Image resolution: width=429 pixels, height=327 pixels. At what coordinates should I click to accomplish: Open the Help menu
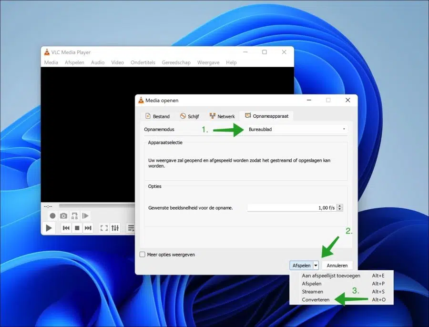231,62
